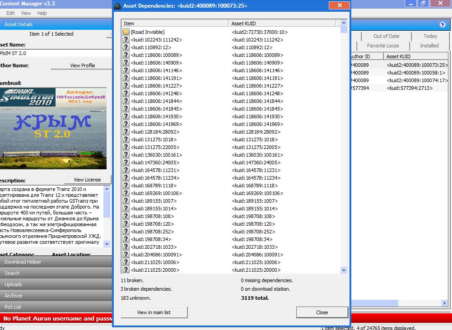Click the Asset Dependencies title bar train icon

point(117,6)
